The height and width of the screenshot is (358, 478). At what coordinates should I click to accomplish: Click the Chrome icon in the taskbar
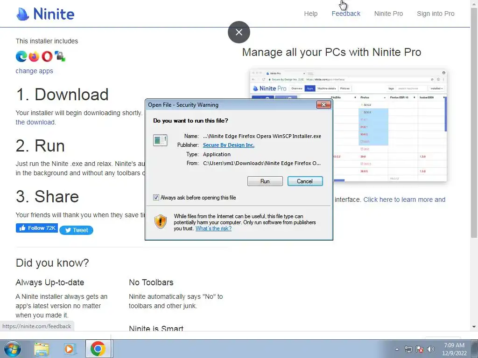coord(98,349)
